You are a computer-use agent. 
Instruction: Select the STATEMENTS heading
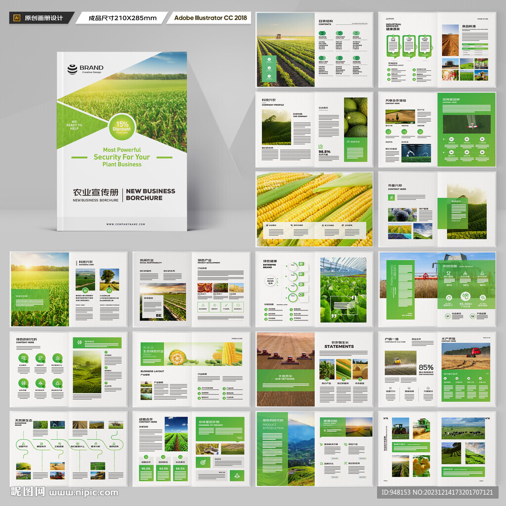(339, 346)
